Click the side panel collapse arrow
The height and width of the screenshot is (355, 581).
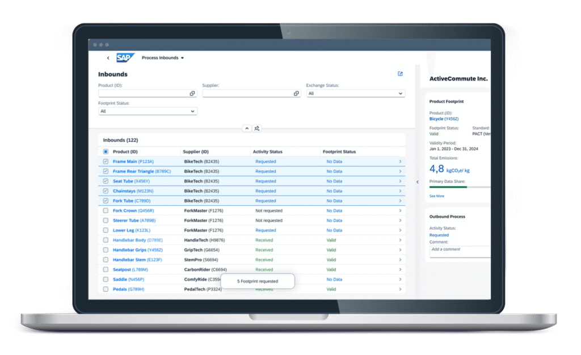click(418, 182)
